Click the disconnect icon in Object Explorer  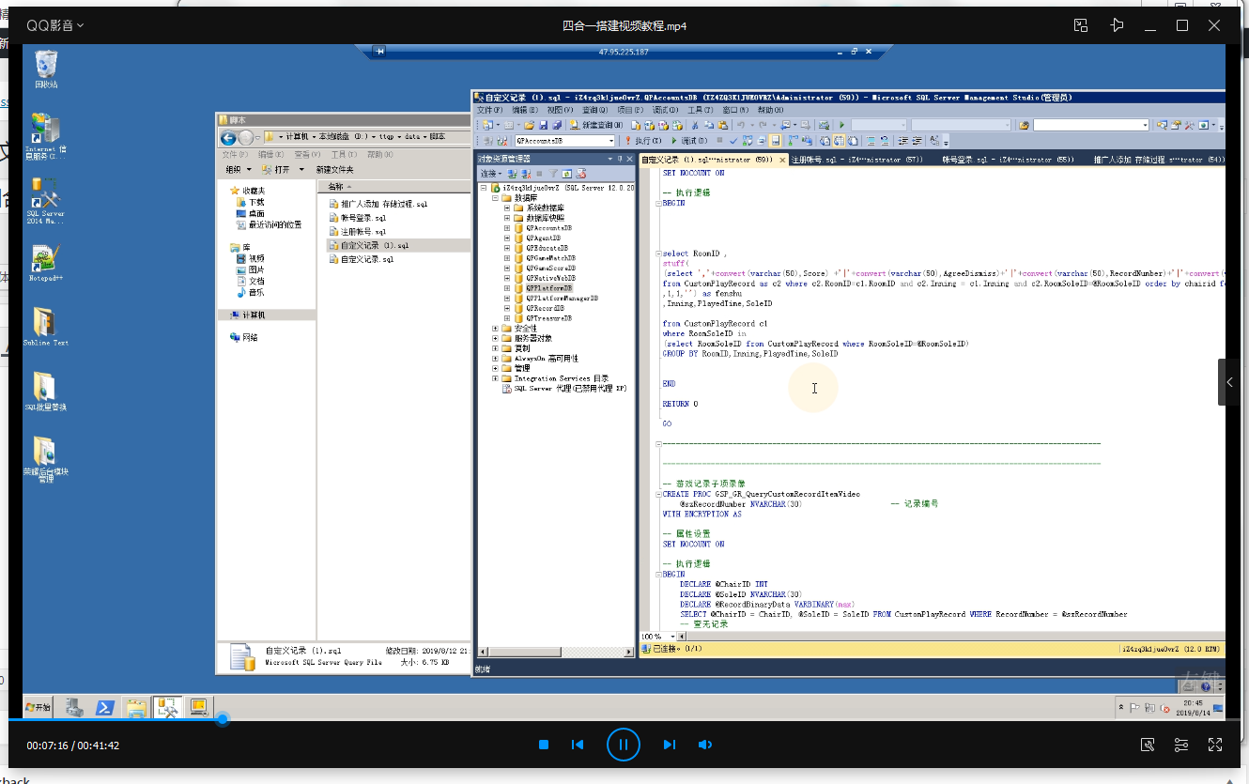(526, 174)
